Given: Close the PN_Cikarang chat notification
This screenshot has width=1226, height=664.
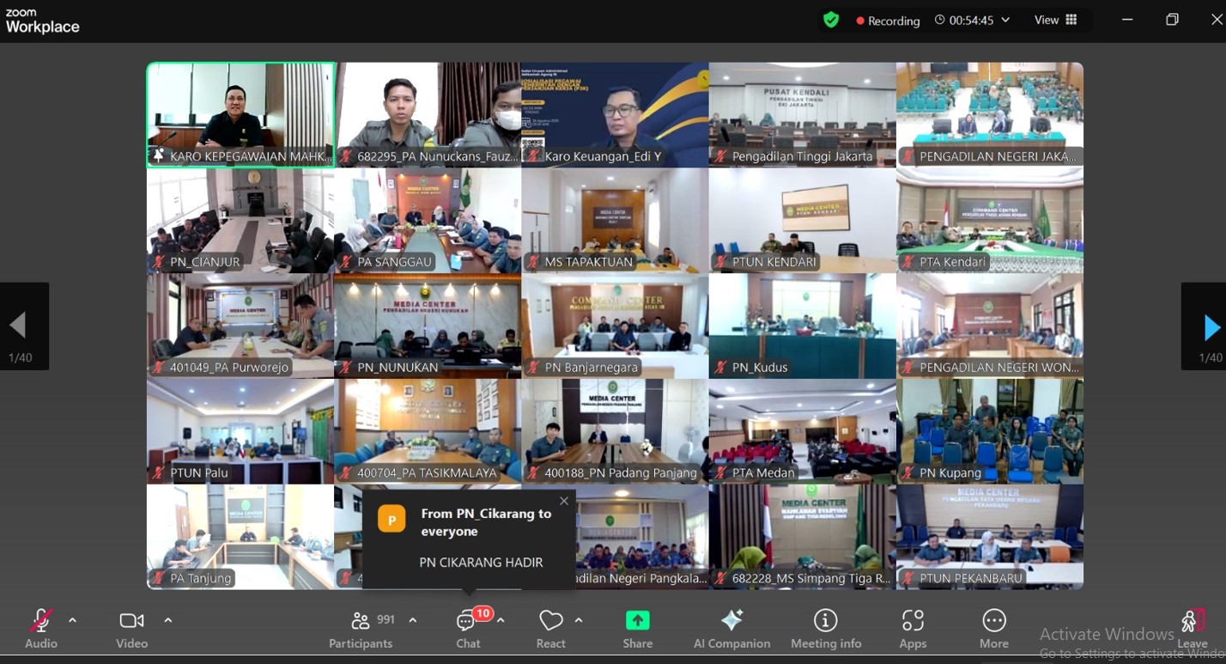Looking at the screenshot, I should pos(563,501).
